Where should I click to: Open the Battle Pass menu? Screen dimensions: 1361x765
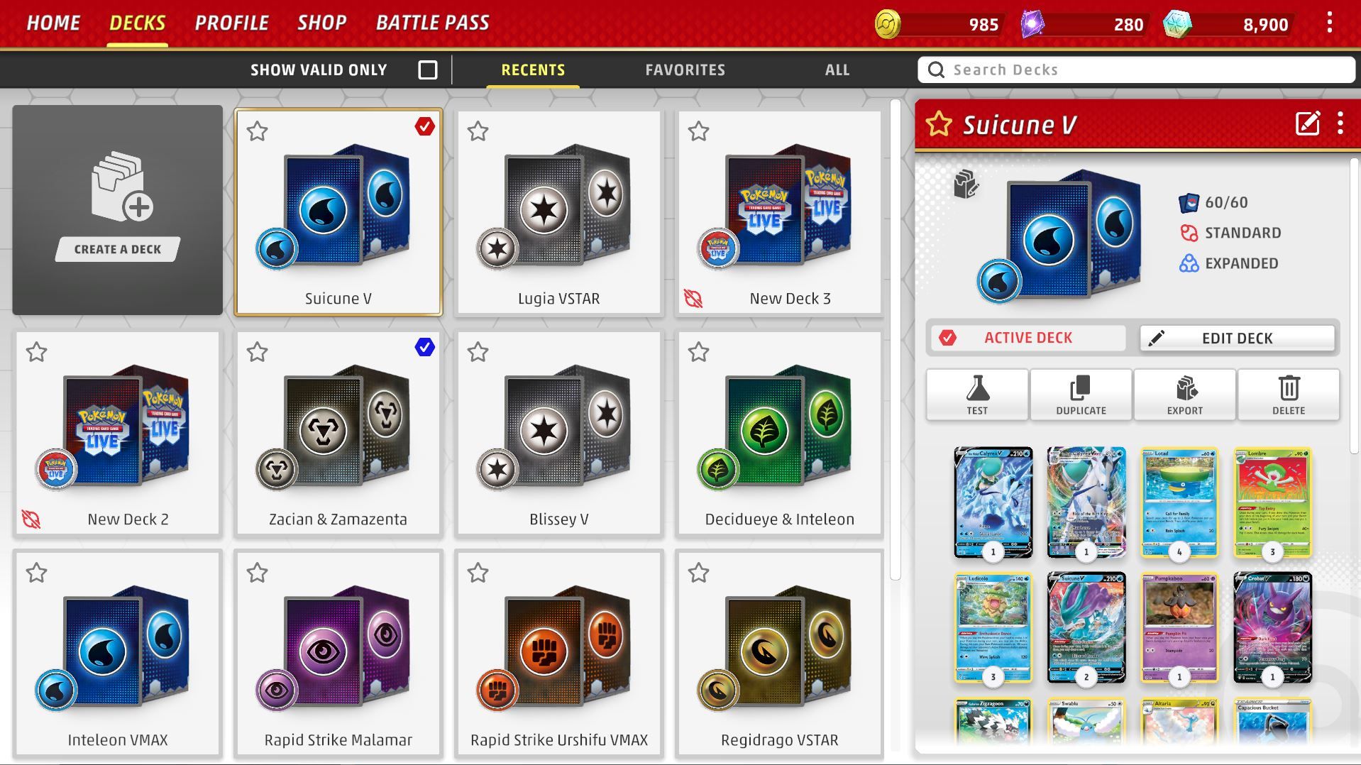coord(432,23)
